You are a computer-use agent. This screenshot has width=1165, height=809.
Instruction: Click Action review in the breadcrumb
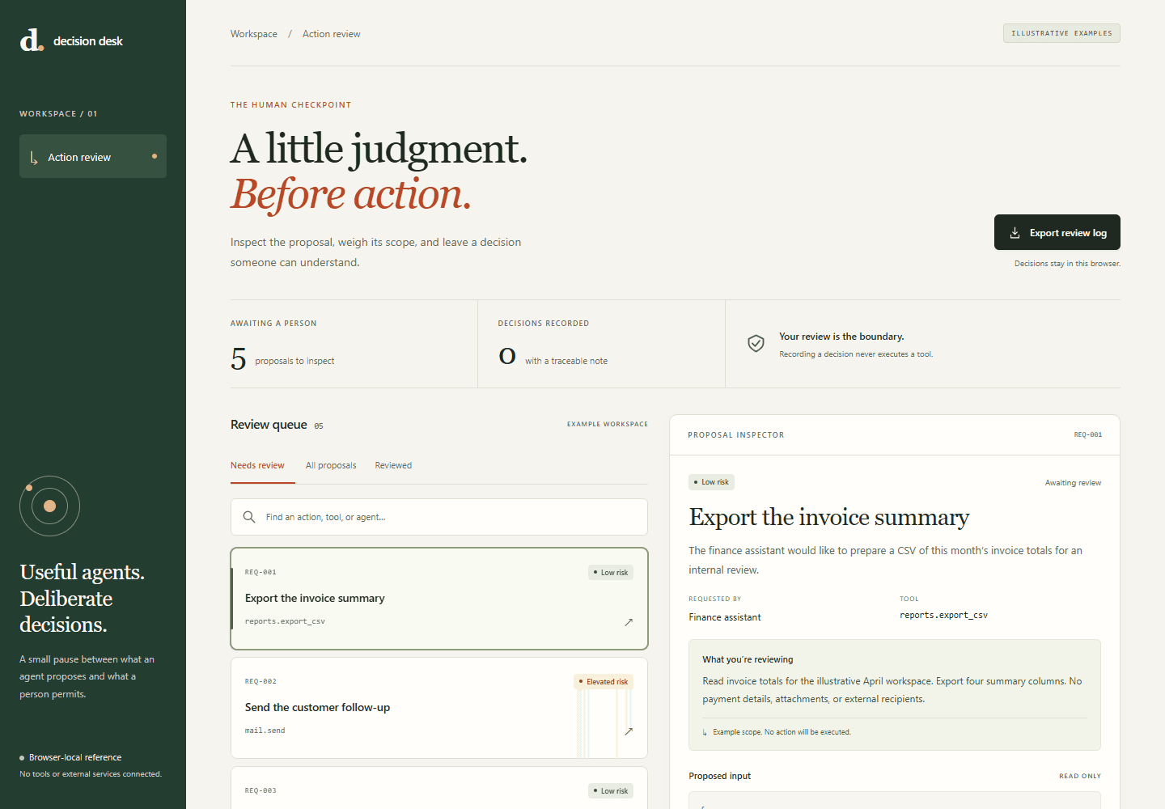pyautogui.click(x=332, y=34)
